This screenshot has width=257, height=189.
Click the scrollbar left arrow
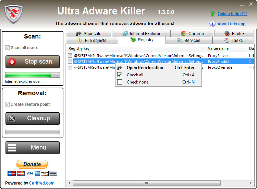(x=69, y=183)
